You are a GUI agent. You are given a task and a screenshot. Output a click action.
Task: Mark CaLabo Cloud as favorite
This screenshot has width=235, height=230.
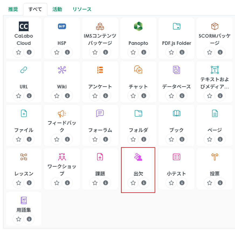point(19,52)
